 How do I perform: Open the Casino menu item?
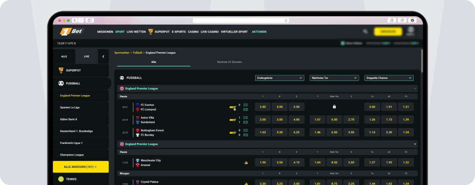click(193, 32)
